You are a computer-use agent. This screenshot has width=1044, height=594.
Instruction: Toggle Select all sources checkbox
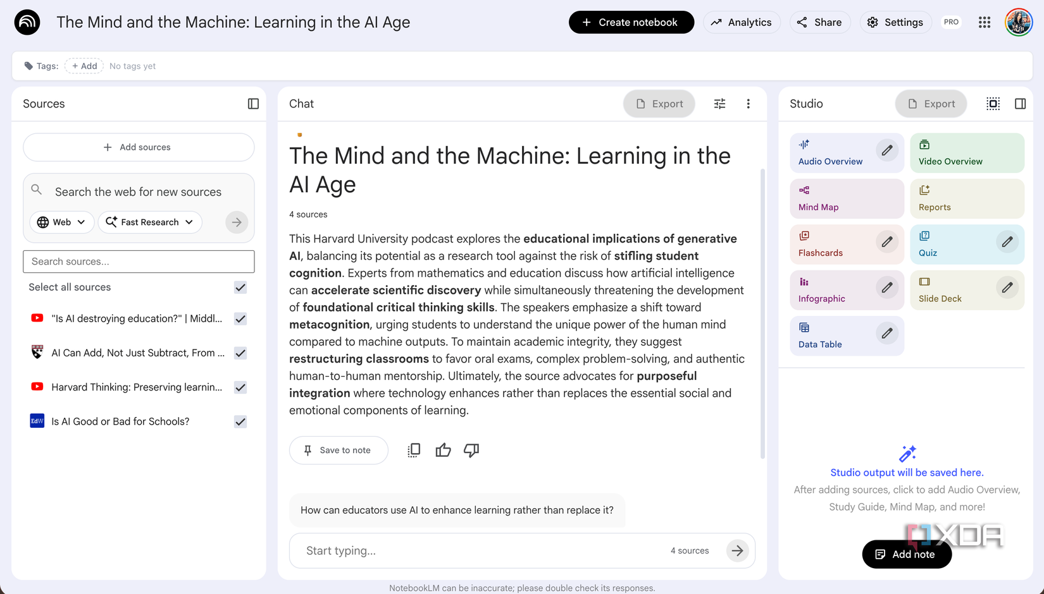pyautogui.click(x=240, y=288)
